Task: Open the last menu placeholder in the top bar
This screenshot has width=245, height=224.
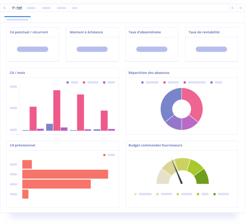Action: point(75,8)
